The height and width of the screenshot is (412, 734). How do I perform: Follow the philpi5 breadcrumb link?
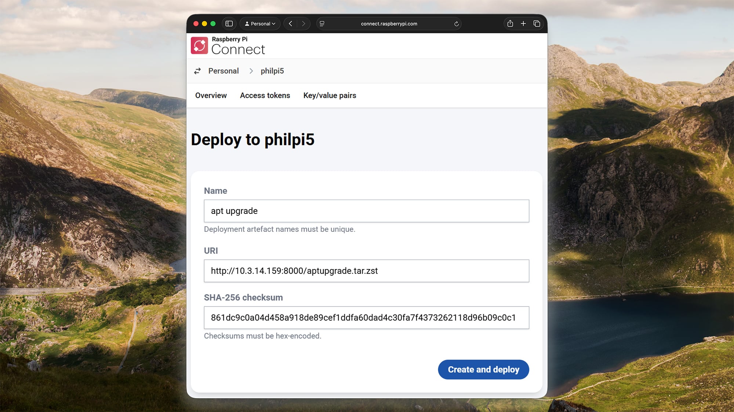(x=272, y=71)
